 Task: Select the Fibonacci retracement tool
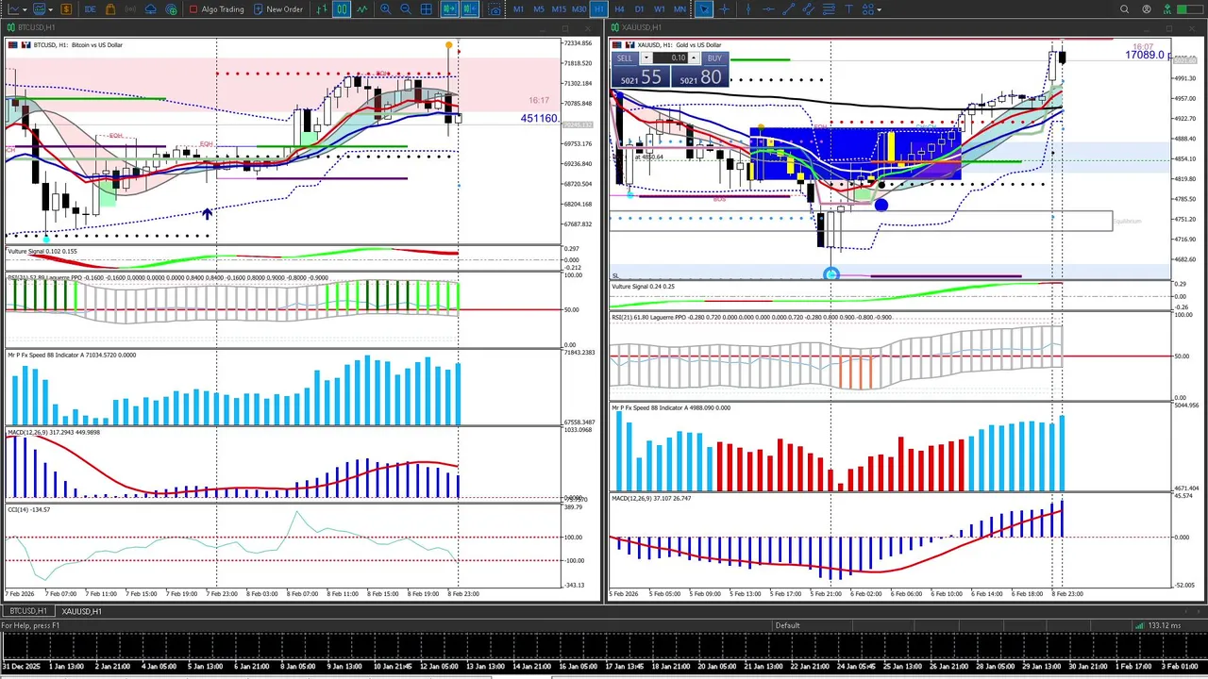[829, 9]
